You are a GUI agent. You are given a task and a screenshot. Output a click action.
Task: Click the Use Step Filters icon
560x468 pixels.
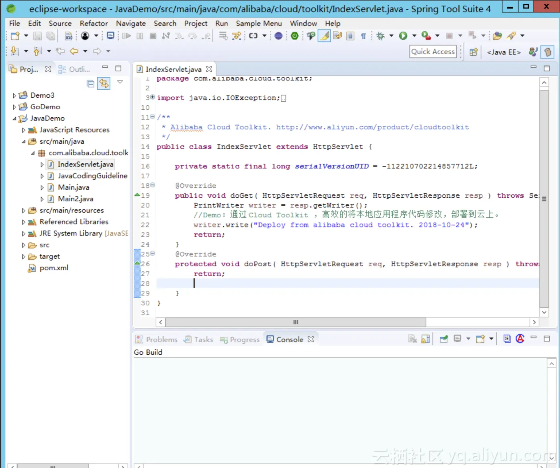(x=237, y=36)
